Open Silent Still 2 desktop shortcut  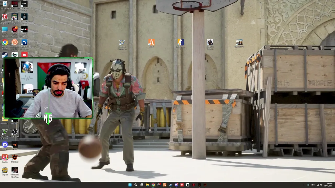pos(15,122)
